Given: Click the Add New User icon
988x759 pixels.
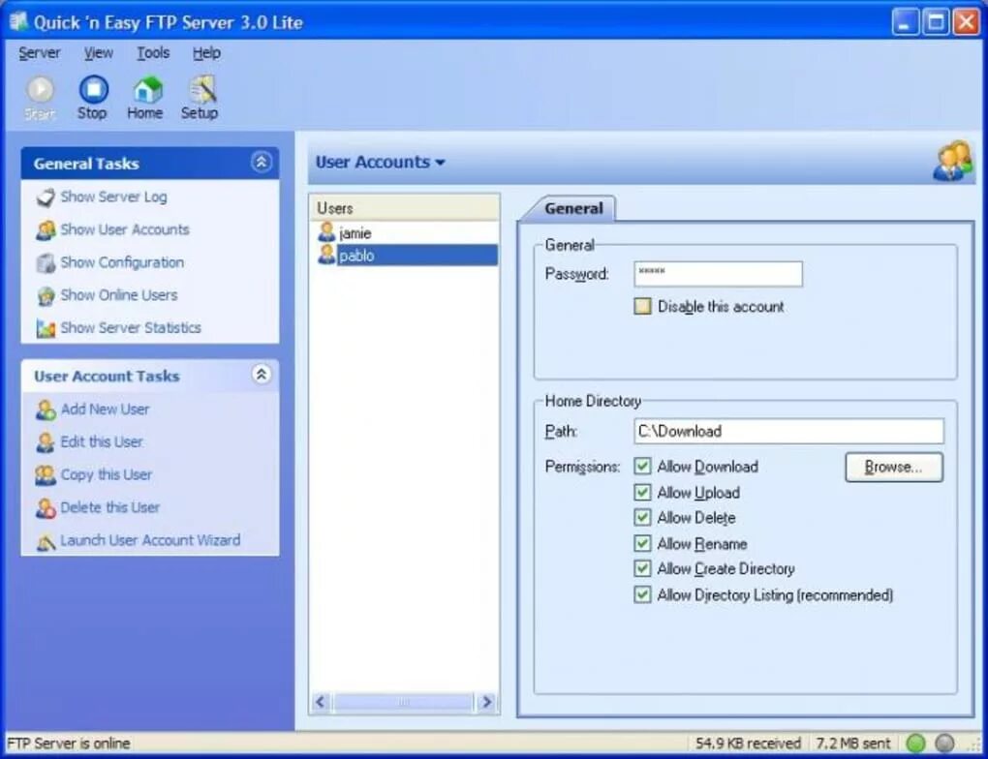Looking at the screenshot, I should coord(46,410).
